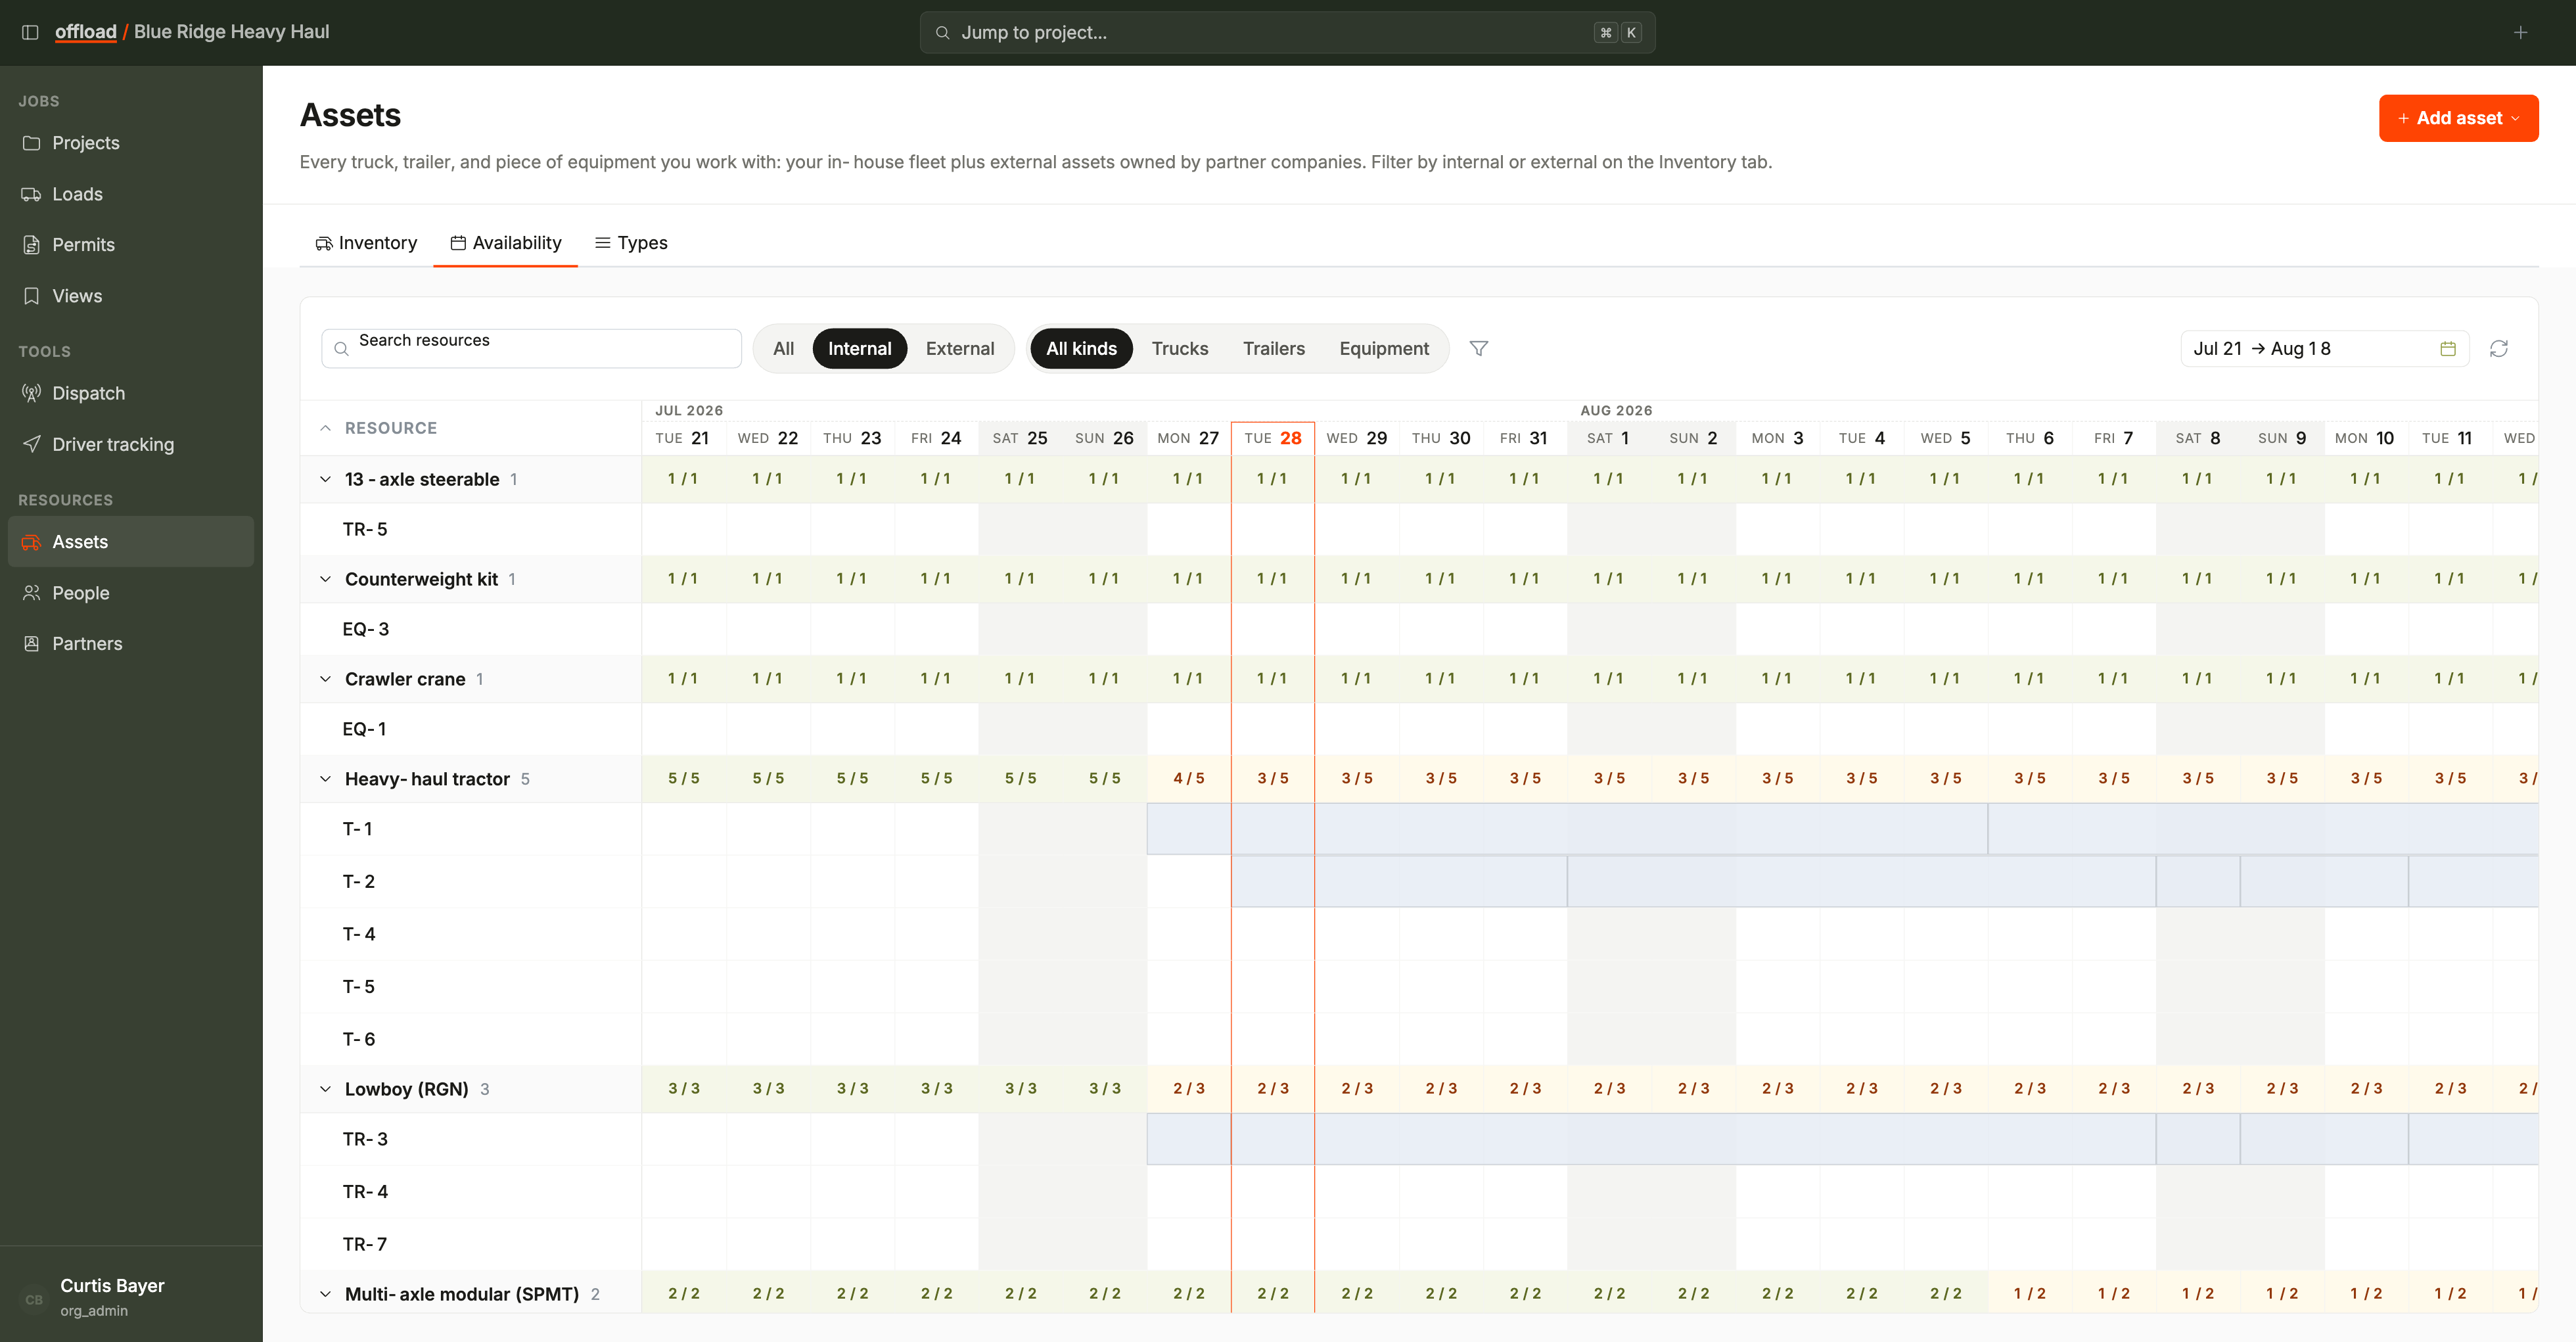The image size is (2576, 1342).
Task: Click the offload breadcrumb link
Action: point(86,32)
